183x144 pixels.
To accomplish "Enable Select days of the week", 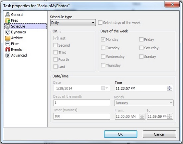I will point(100,23).
